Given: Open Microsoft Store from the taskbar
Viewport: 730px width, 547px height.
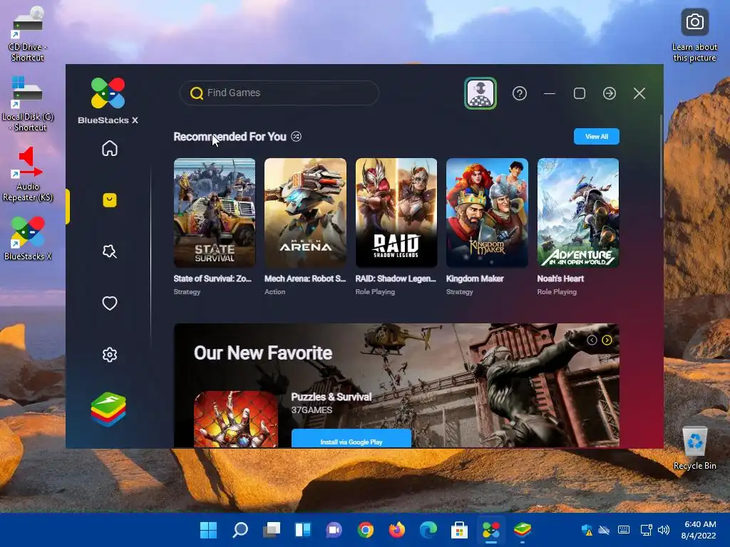Looking at the screenshot, I should (x=460, y=529).
